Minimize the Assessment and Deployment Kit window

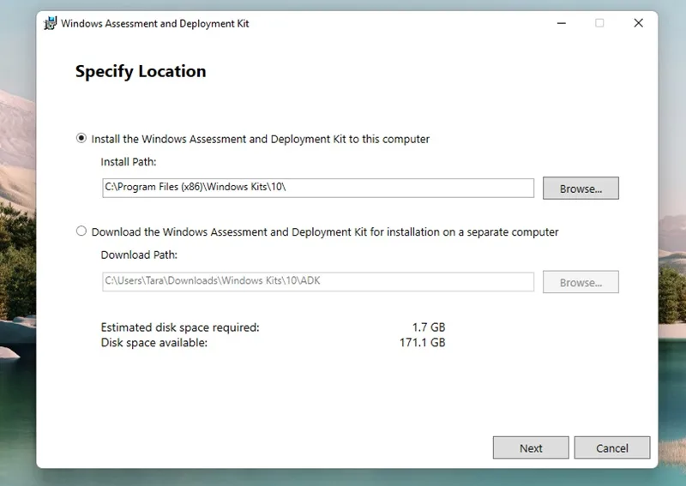562,23
